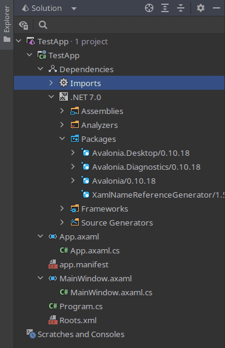Select the Source Generators label
This screenshot has height=348, width=225.
(x=117, y=223)
